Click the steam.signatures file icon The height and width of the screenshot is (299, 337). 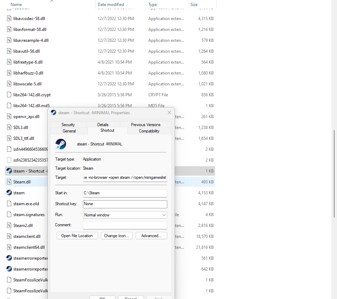pyautogui.click(x=9, y=215)
